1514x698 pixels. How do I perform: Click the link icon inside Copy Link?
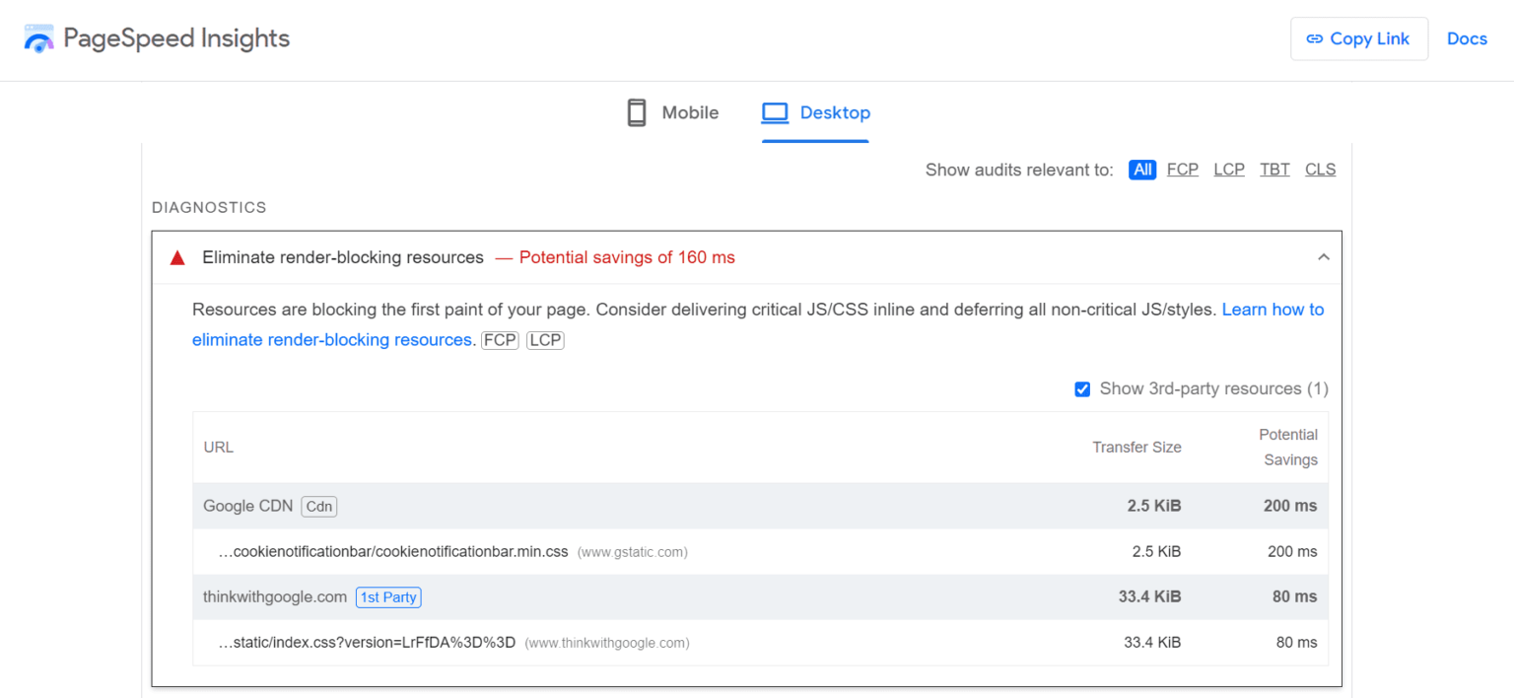pyautogui.click(x=1315, y=38)
